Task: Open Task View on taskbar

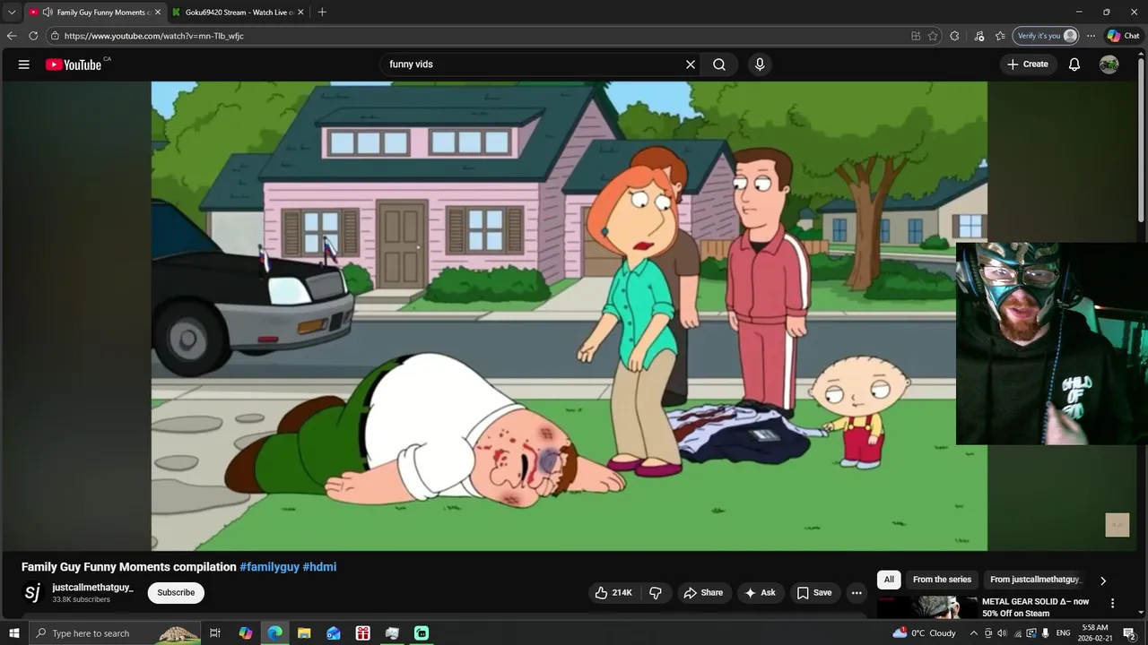Action: pyautogui.click(x=215, y=633)
